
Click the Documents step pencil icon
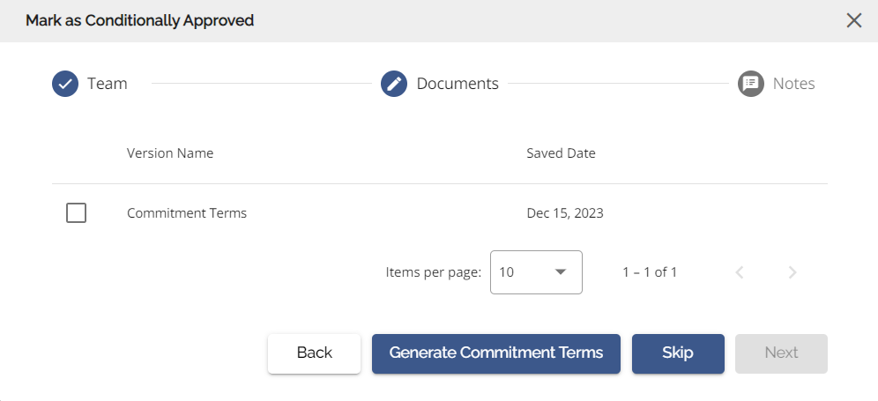394,84
